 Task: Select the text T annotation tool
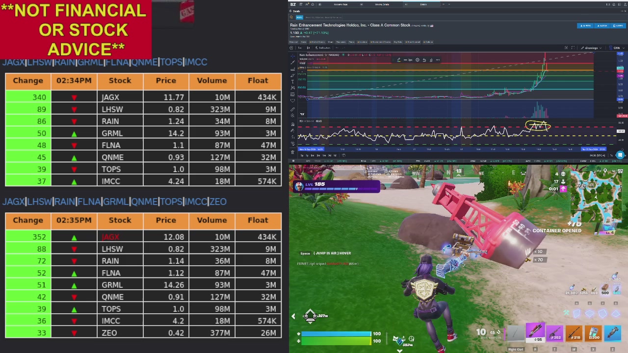coord(293,82)
